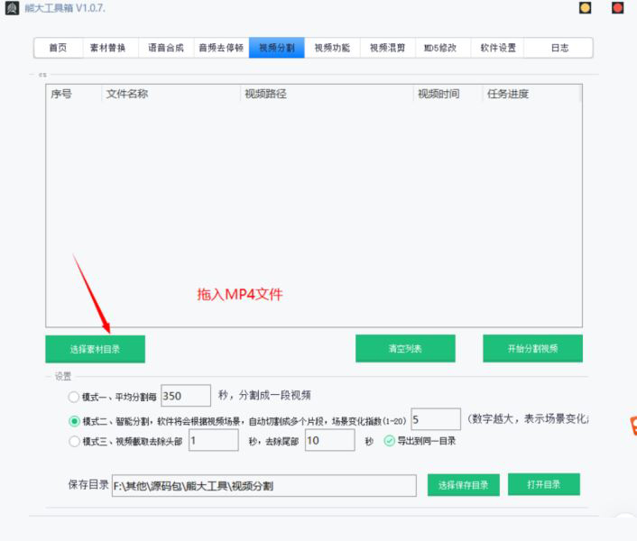Click the 视频路径 column header
The width and height of the screenshot is (637, 541).
click(x=327, y=94)
